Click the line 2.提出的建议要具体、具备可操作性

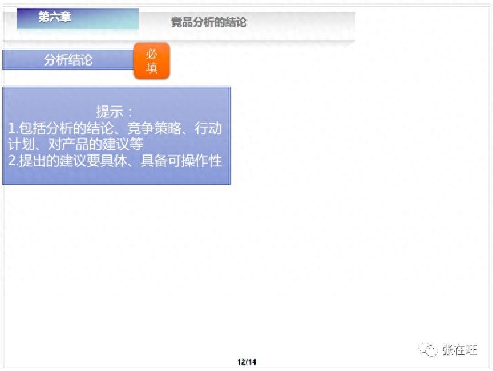coord(115,161)
